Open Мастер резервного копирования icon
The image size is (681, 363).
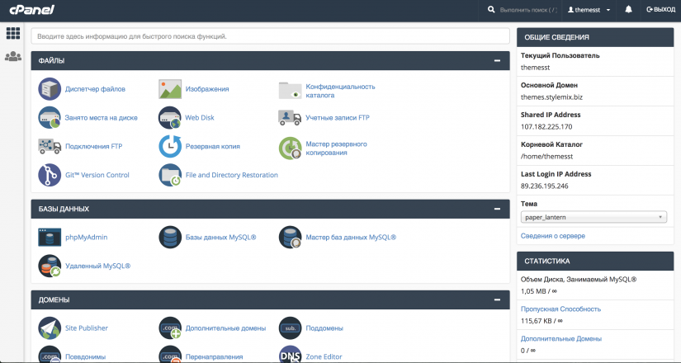pos(290,148)
